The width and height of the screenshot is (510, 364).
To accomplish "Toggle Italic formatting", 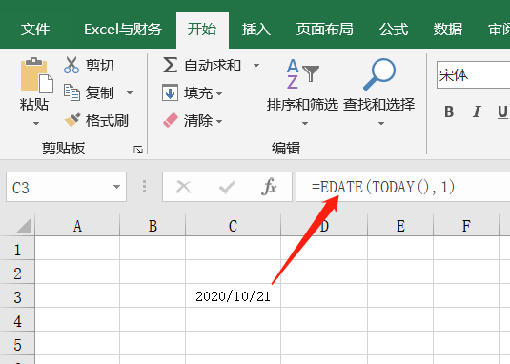I will click(477, 111).
